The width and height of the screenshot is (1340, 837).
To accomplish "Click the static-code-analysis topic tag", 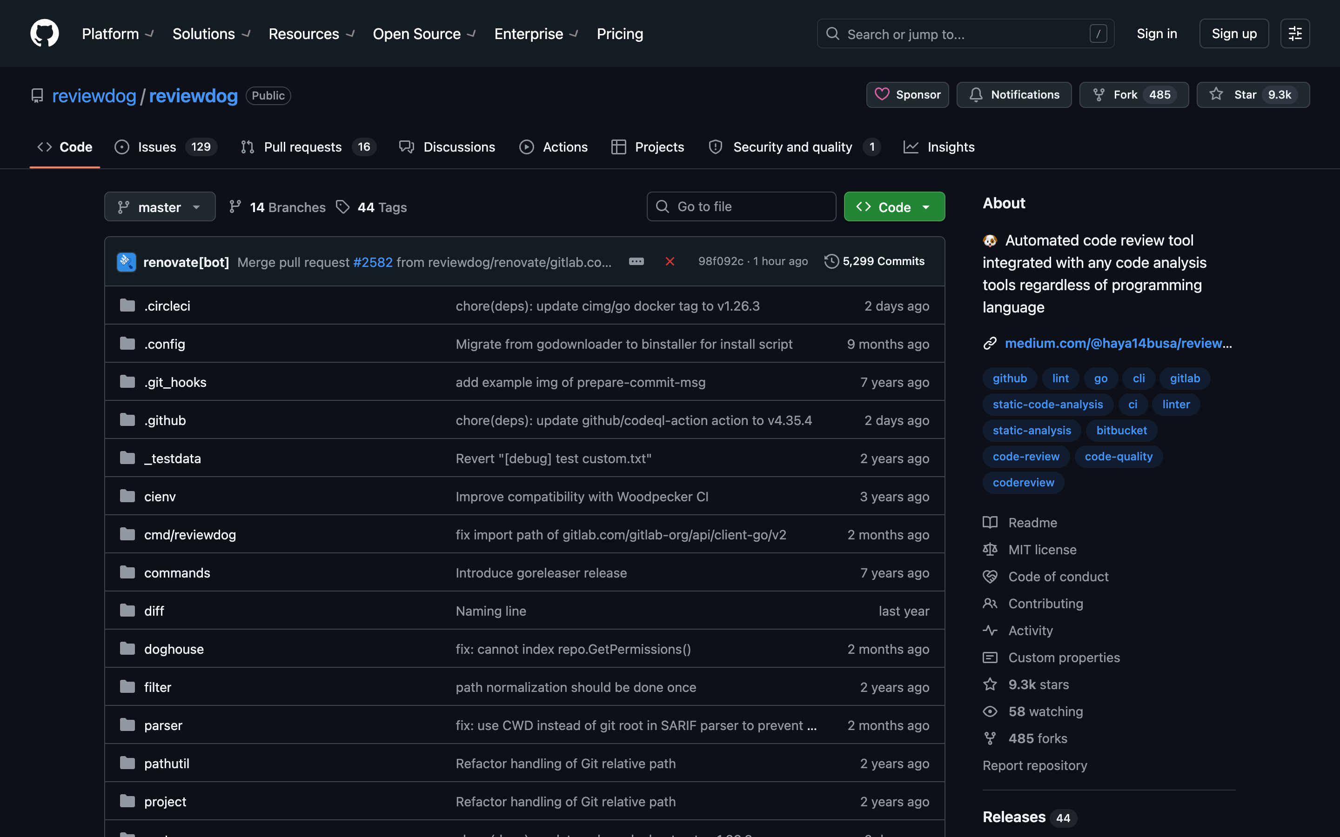I will [x=1048, y=404].
